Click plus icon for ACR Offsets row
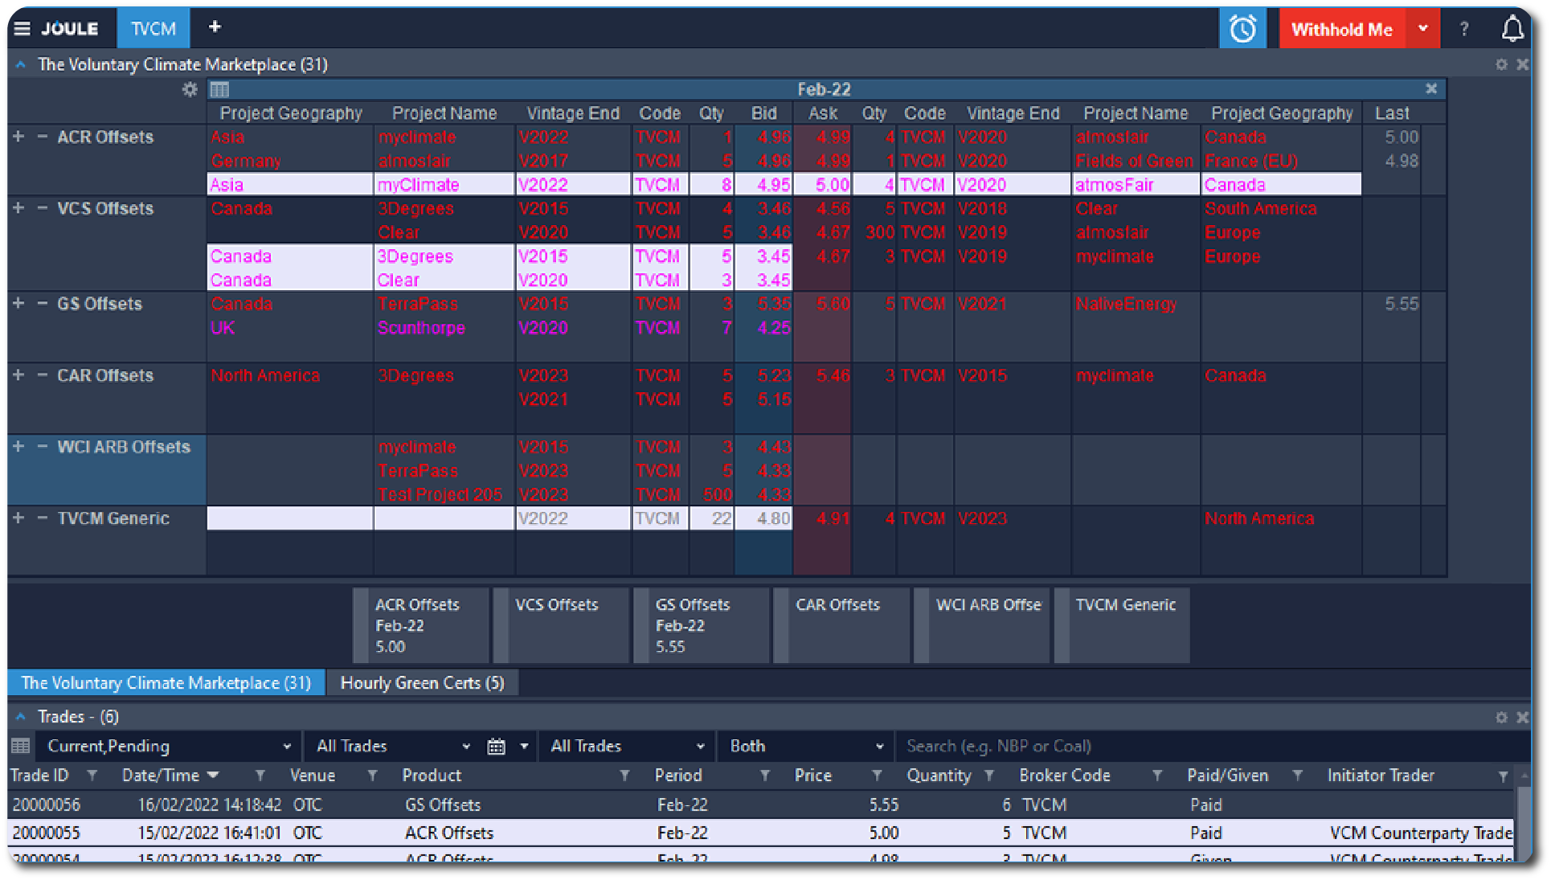Viewport: 1551px width, 880px height. (x=18, y=137)
